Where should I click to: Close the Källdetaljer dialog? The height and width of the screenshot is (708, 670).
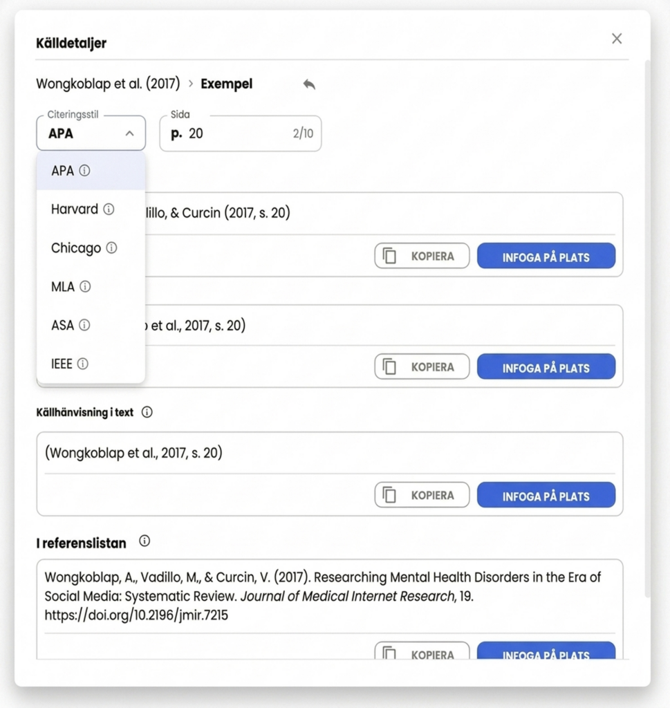[x=617, y=39]
